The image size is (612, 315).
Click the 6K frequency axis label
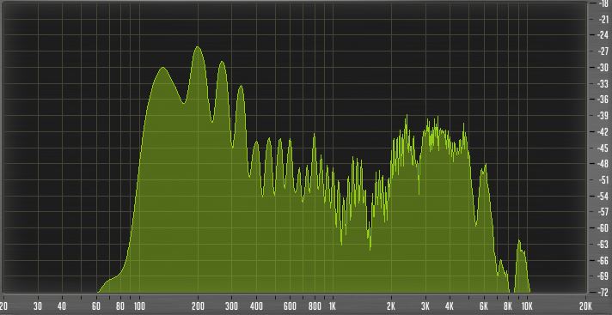click(484, 306)
